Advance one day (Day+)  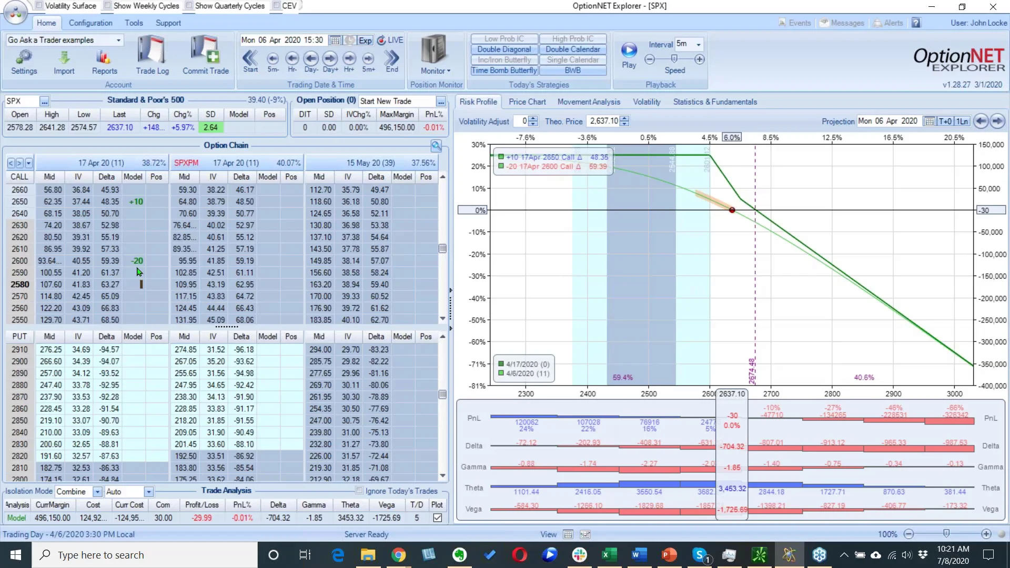point(330,61)
